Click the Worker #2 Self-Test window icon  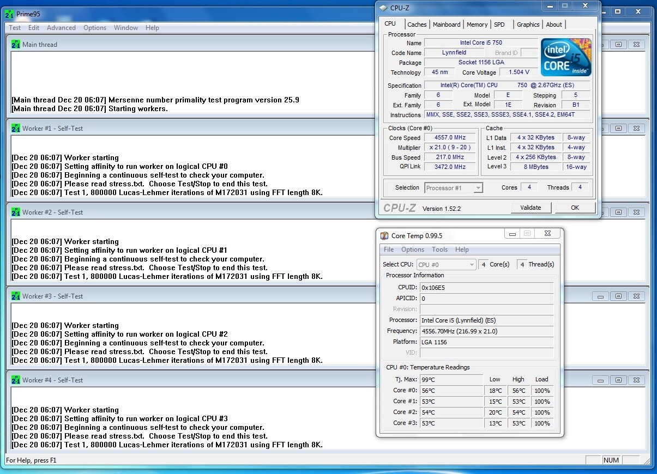(16, 212)
